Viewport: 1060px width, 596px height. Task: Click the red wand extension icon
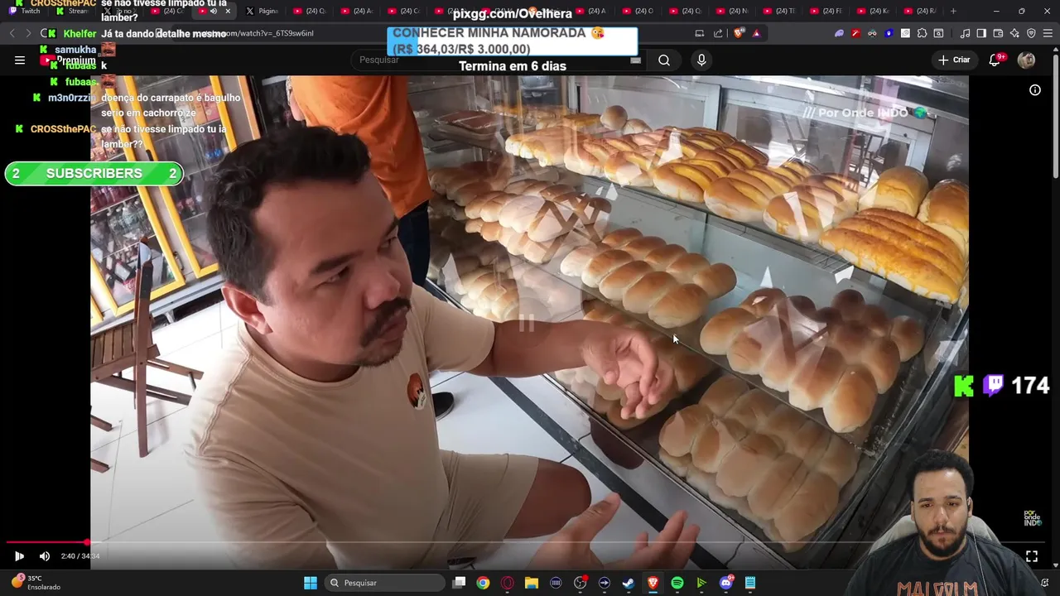pos(855,33)
